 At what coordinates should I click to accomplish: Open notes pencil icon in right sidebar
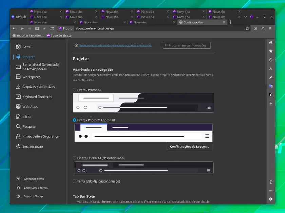click(x=271, y=77)
